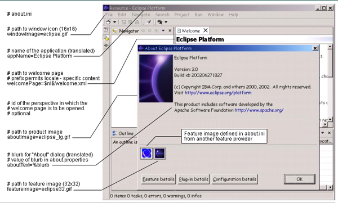This screenshot has width=338, height=203.
Task: Open the Search menu
Action: (x=162, y=15)
